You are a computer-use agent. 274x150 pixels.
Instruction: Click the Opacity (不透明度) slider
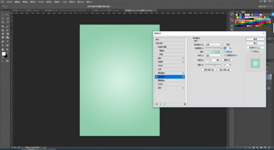pos(213,48)
